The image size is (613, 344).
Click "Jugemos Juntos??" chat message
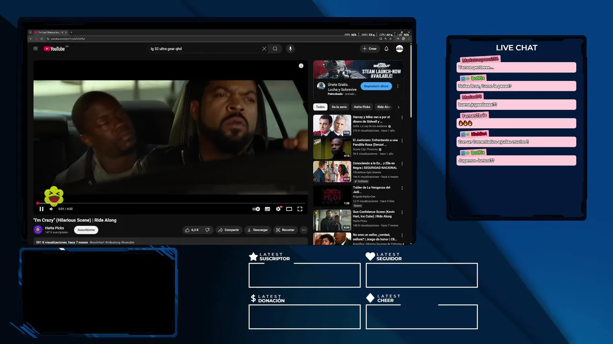[x=516, y=161]
